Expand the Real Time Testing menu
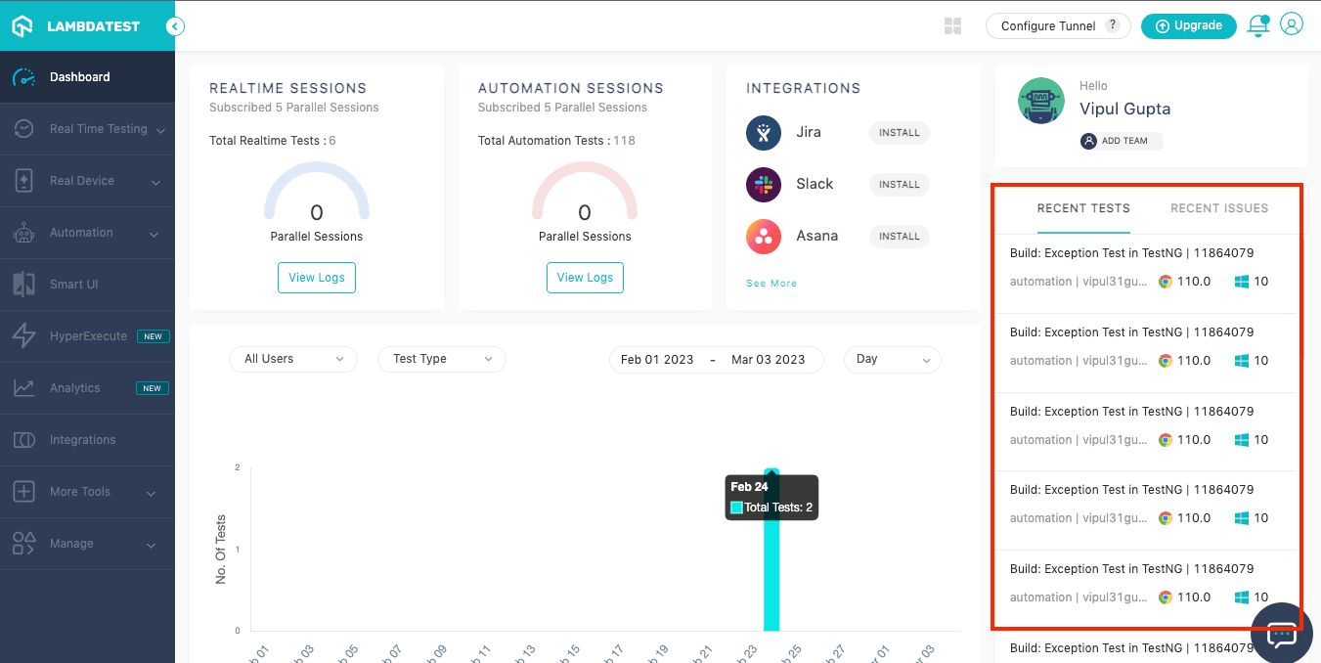 (87, 129)
